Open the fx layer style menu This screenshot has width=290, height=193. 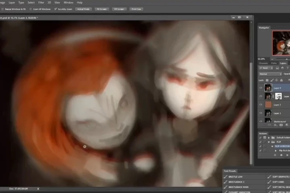(x=275, y=125)
